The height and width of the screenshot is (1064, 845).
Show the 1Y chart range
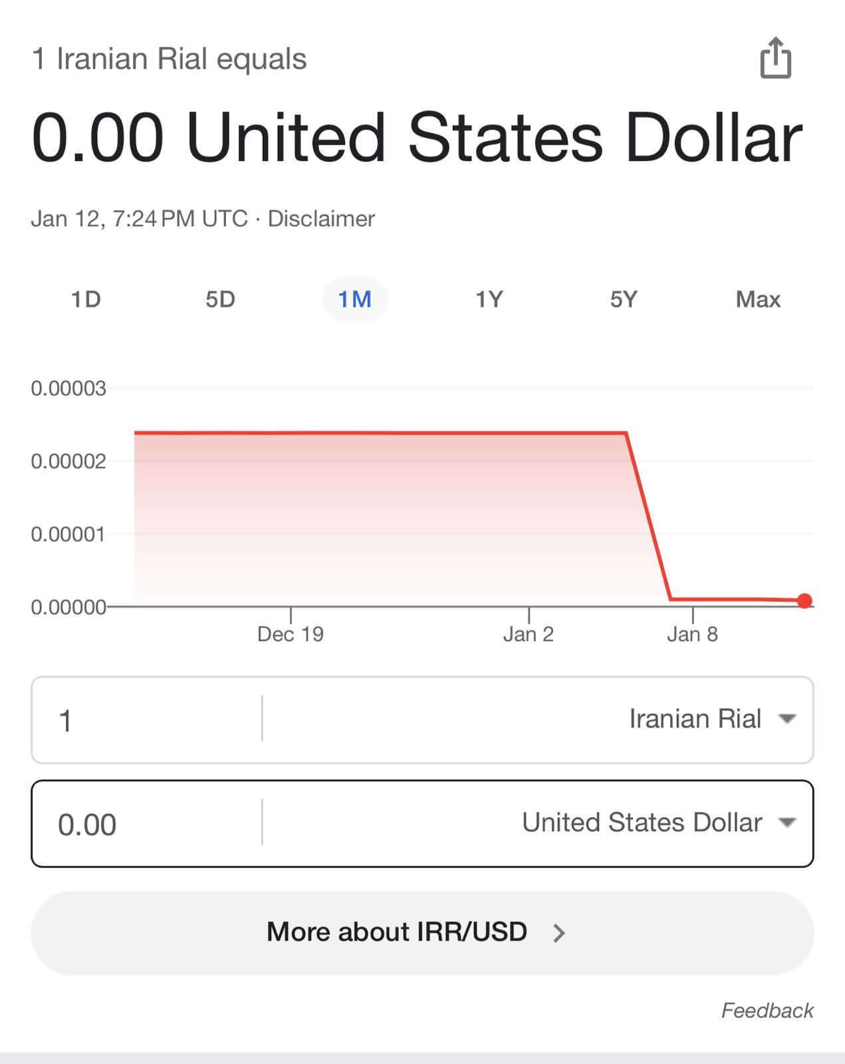point(489,299)
